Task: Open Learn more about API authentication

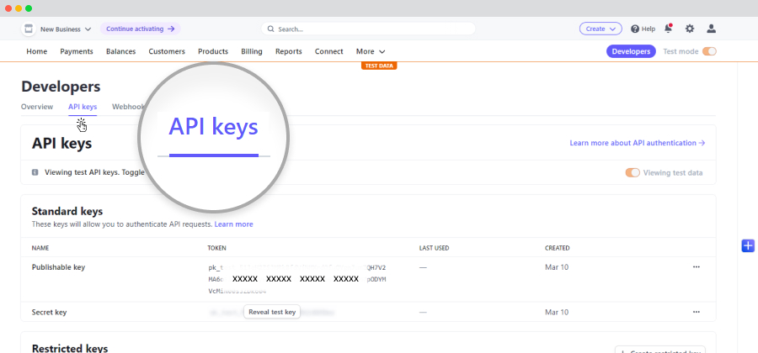Action: click(x=638, y=143)
